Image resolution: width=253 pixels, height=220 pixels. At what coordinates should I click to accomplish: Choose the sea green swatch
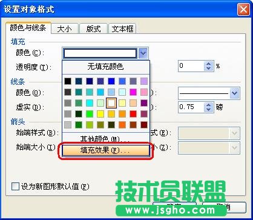[79, 103]
